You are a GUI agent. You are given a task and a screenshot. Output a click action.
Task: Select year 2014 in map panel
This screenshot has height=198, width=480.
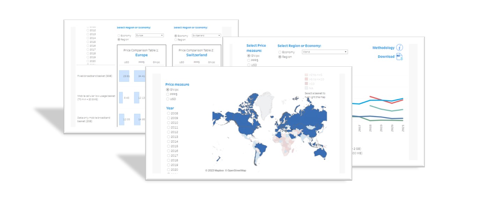(x=169, y=141)
